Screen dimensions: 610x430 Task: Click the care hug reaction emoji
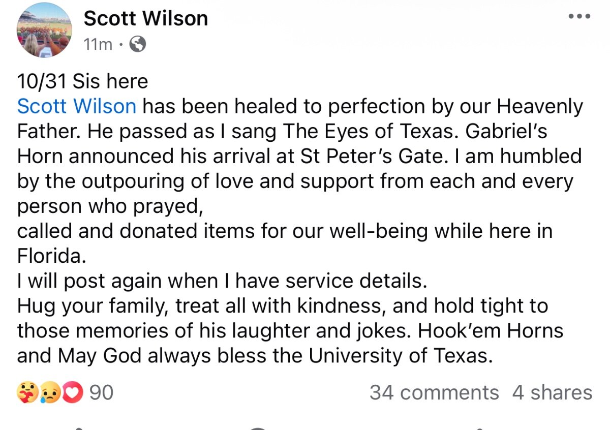[x=26, y=393]
